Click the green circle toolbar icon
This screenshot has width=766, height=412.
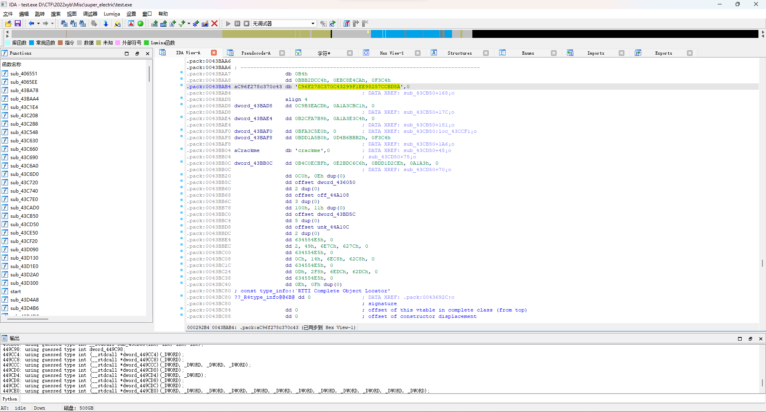point(140,24)
